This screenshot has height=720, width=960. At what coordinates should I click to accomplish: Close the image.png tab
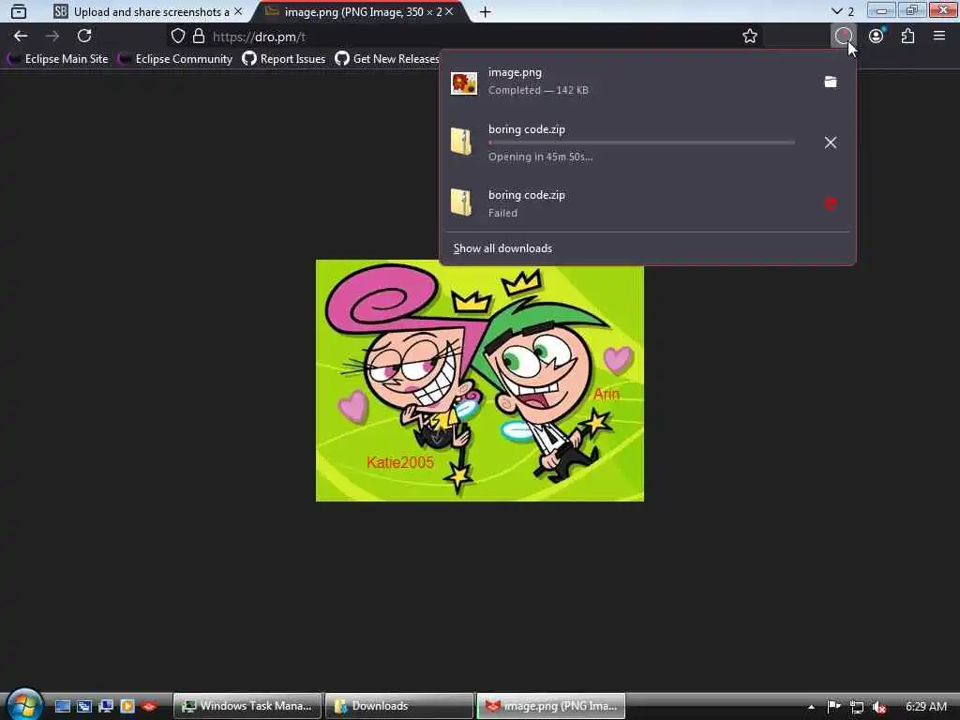tap(449, 11)
